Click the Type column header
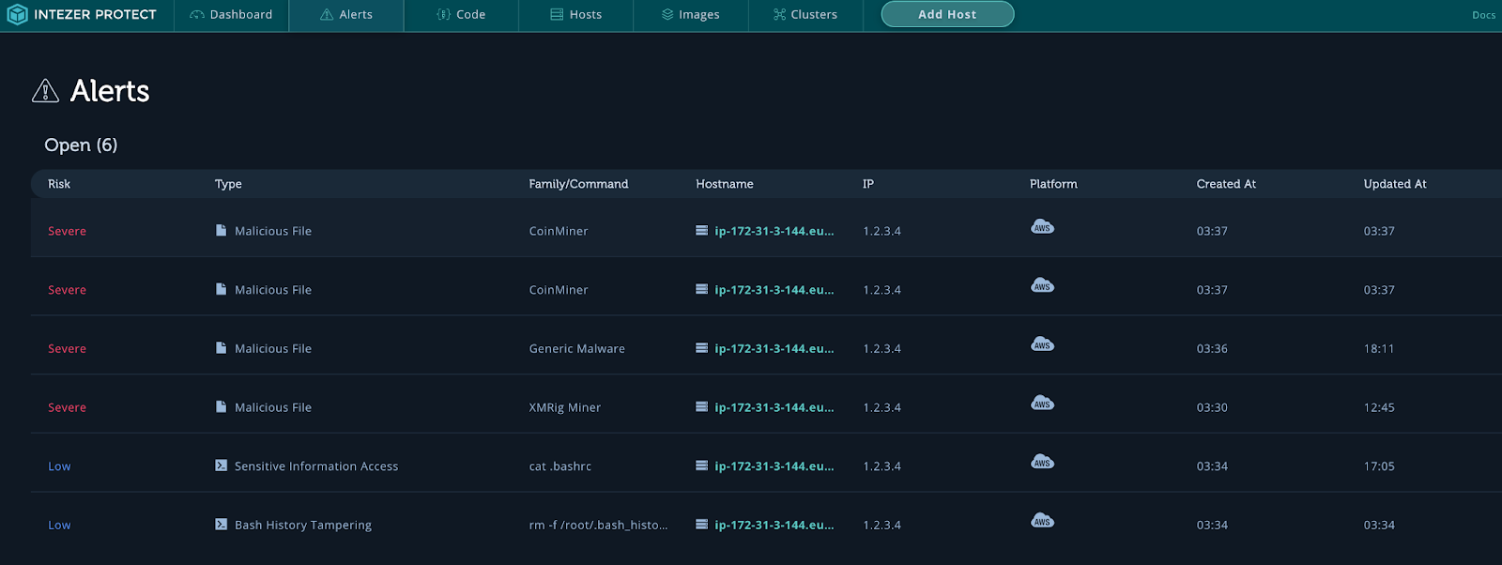The image size is (1502, 565). pos(228,184)
